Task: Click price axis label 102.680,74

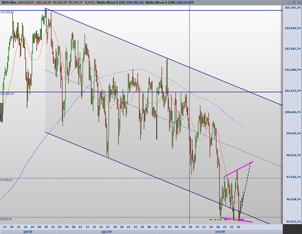Action: point(292,70)
